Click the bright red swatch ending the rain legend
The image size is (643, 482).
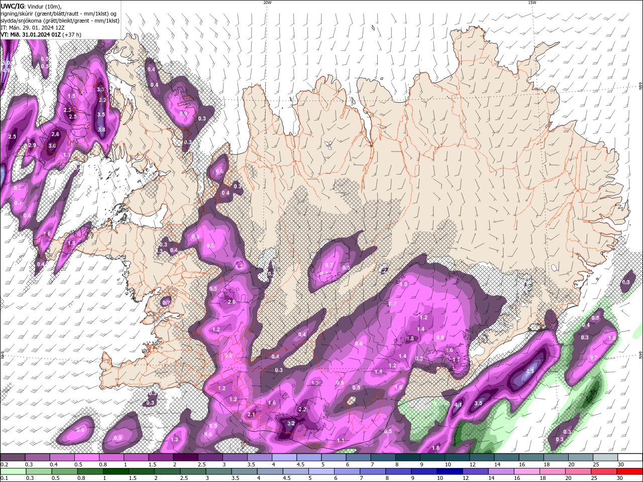[630, 471]
